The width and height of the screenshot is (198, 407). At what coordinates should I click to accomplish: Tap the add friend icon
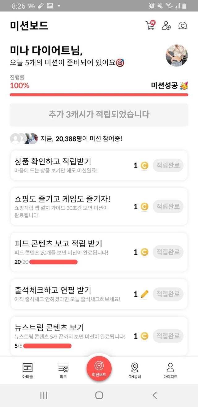point(166,25)
